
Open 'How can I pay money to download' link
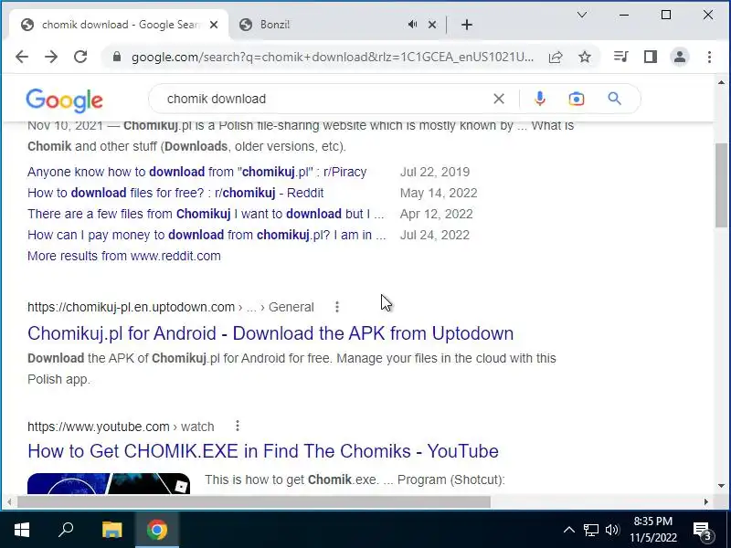tap(207, 235)
